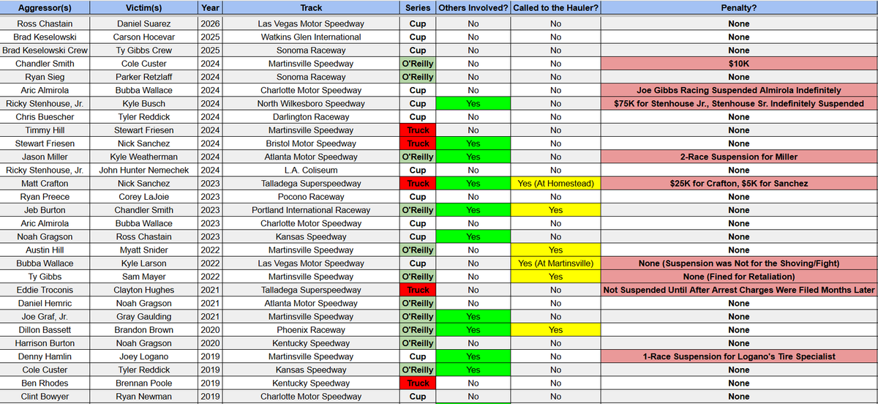Click the Track column header
This screenshot has width=878, height=404.
point(310,8)
